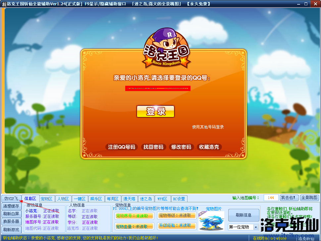Open the 人物区 tab

(63, 199)
